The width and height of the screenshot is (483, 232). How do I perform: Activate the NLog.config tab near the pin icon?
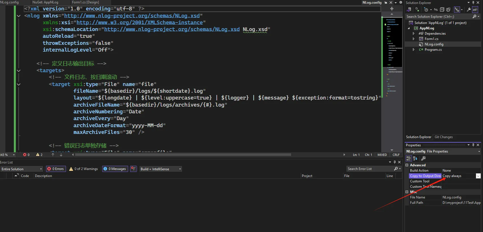click(372, 3)
